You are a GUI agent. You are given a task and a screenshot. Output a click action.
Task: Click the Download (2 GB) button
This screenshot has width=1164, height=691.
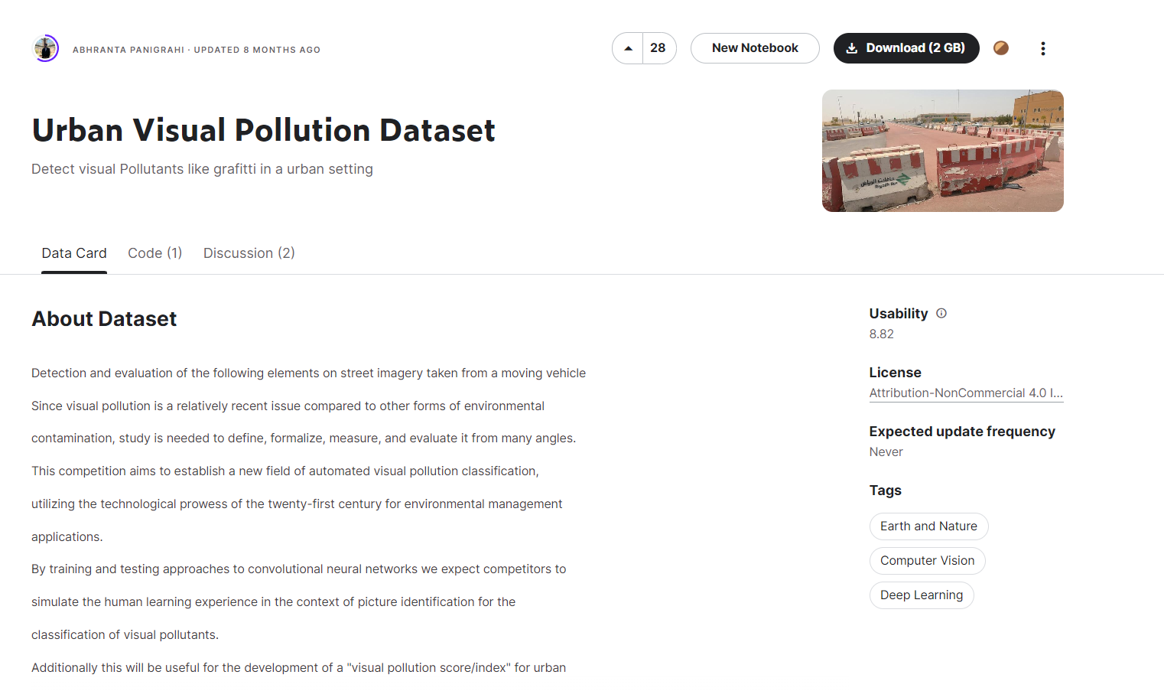[x=906, y=48]
